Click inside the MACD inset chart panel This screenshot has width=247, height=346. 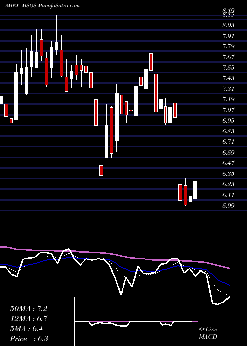(x=136, y=321)
